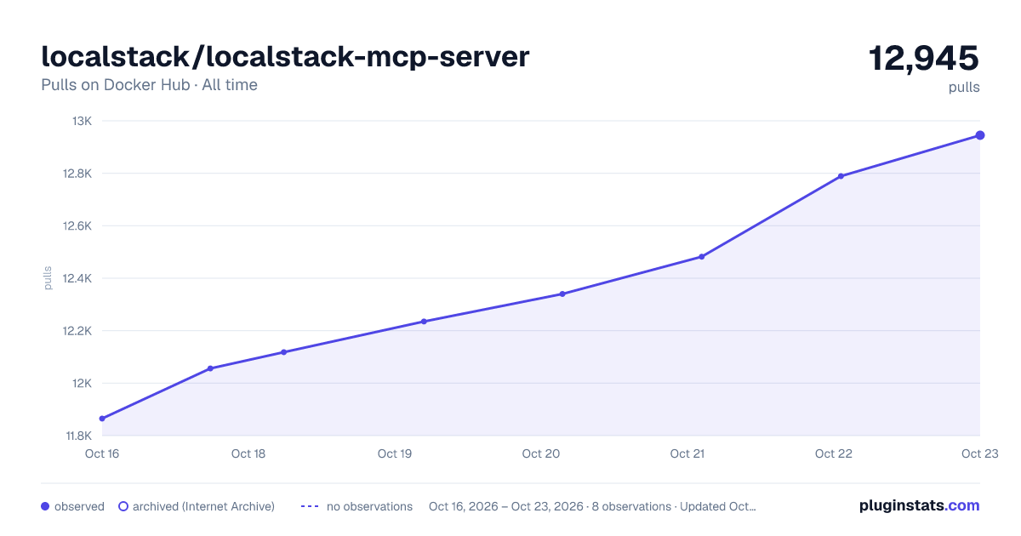Click the Oct 23 x-axis label
The image size is (1021, 536).
click(x=979, y=453)
